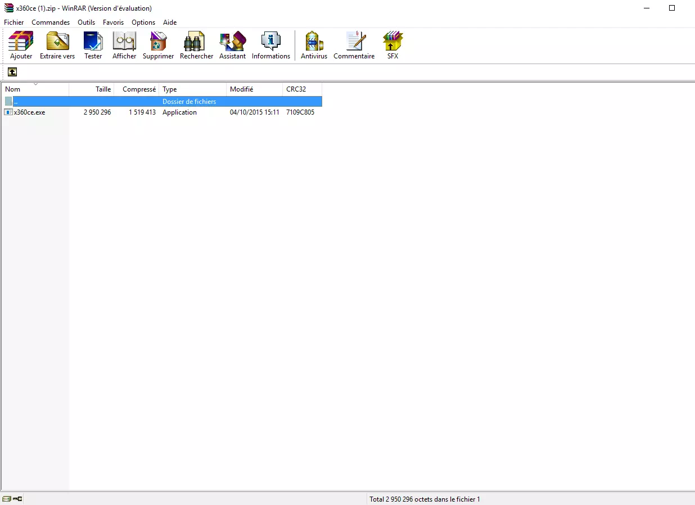This screenshot has width=695, height=505.
Task: Click the drive icon in status bar
Action: (7, 499)
